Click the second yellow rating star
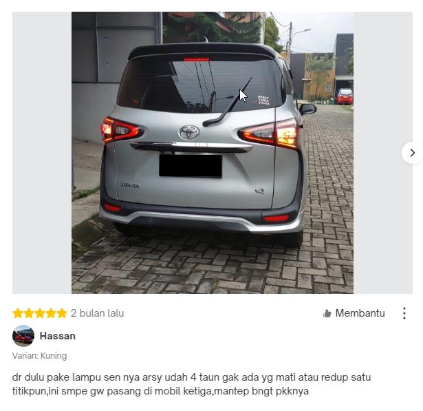Screen dimensions: 423x411 pos(29,313)
